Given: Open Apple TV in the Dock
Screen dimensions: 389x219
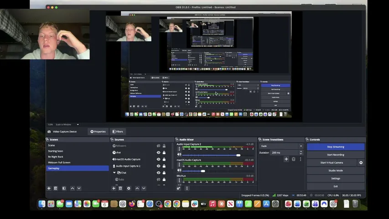Looking at the screenshot, I should (x=203, y=204).
